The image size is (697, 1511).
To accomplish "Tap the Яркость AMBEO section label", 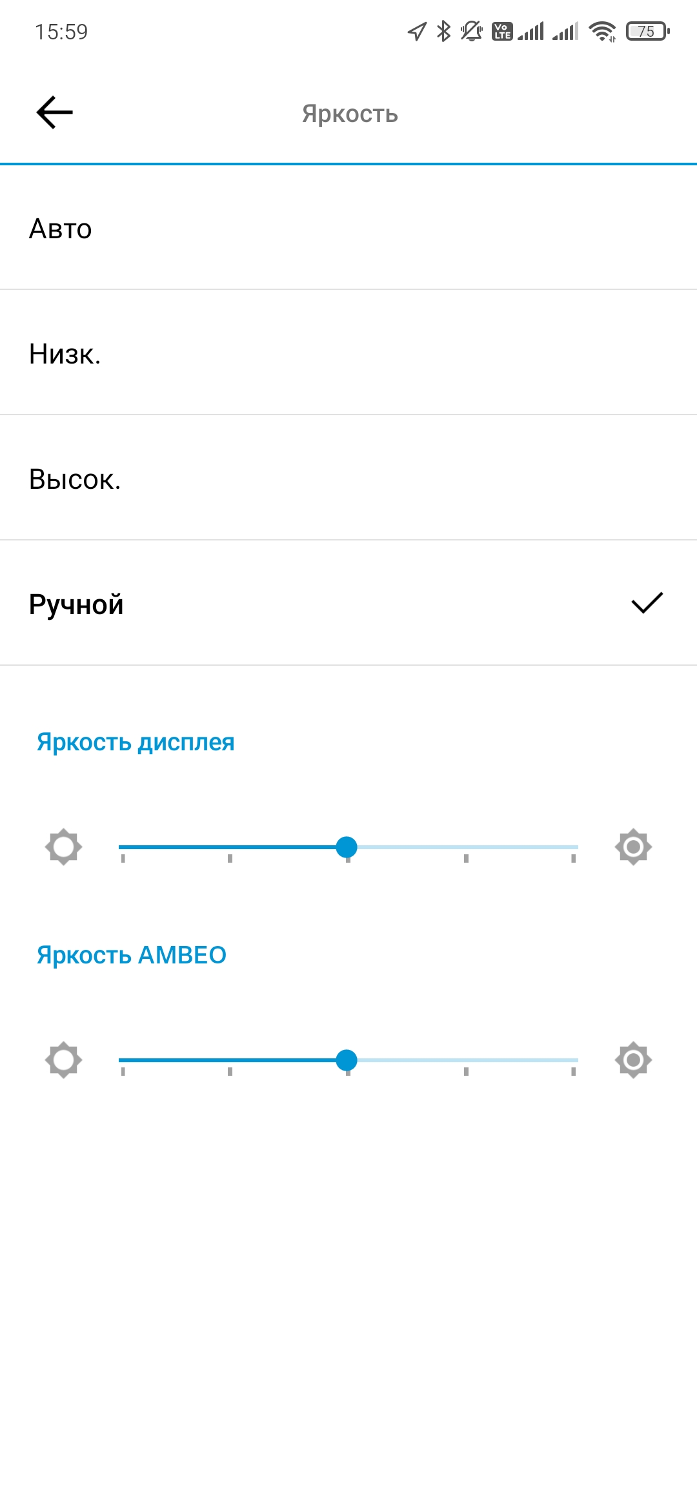I will [132, 955].
